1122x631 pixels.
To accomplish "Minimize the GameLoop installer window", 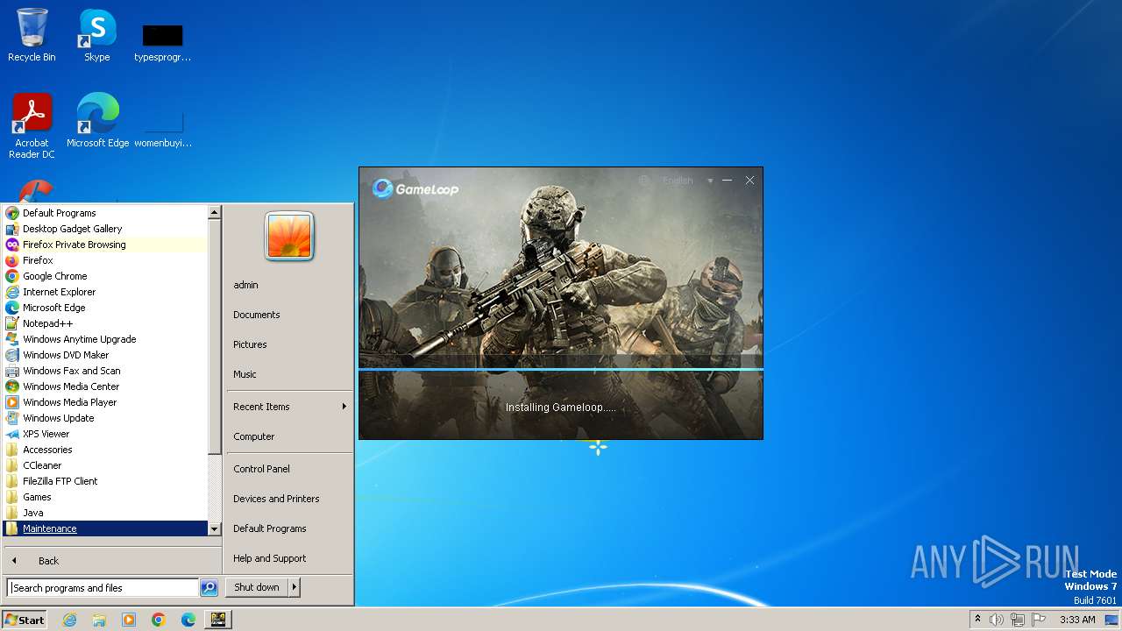I will (727, 181).
